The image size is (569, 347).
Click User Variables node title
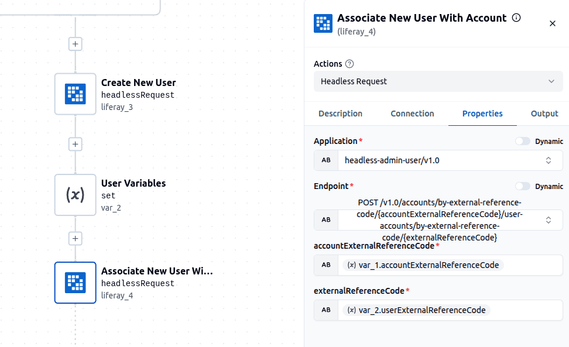click(x=133, y=184)
